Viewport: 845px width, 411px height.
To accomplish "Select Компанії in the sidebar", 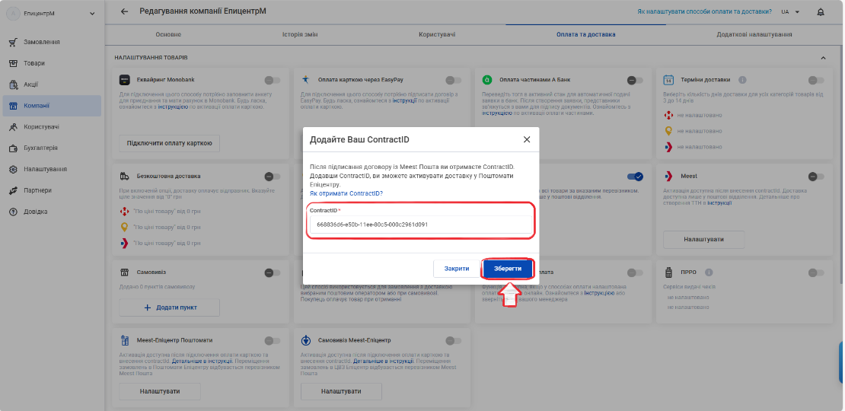I will (51, 106).
